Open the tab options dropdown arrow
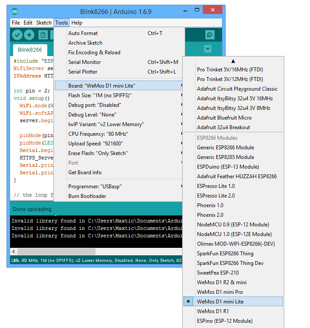This screenshot has height=328, width=310. click(208, 49)
